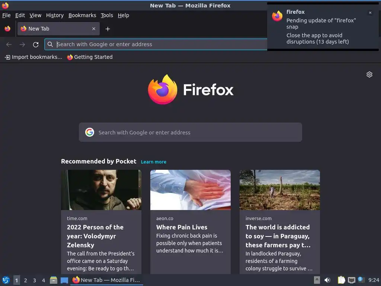Click the inverse.com source label
This screenshot has width=381, height=286.
[x=259, y=218]
